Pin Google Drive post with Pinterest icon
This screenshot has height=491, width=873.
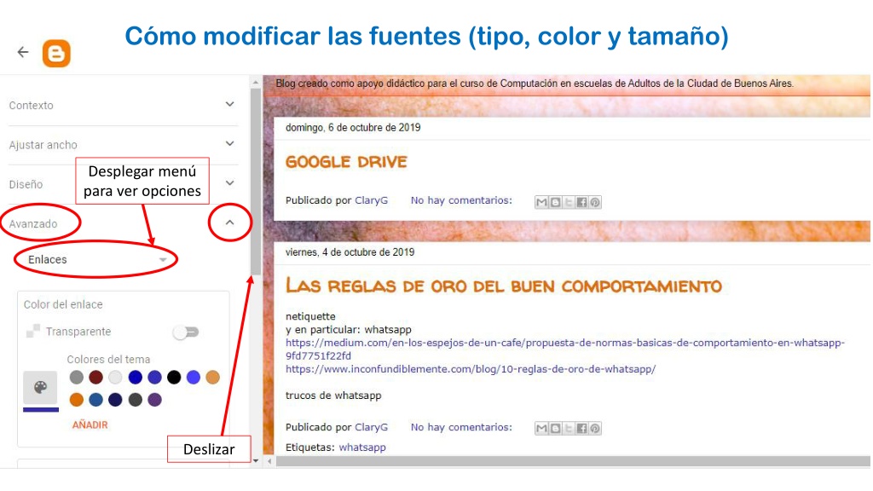click(x=594, y=202)
